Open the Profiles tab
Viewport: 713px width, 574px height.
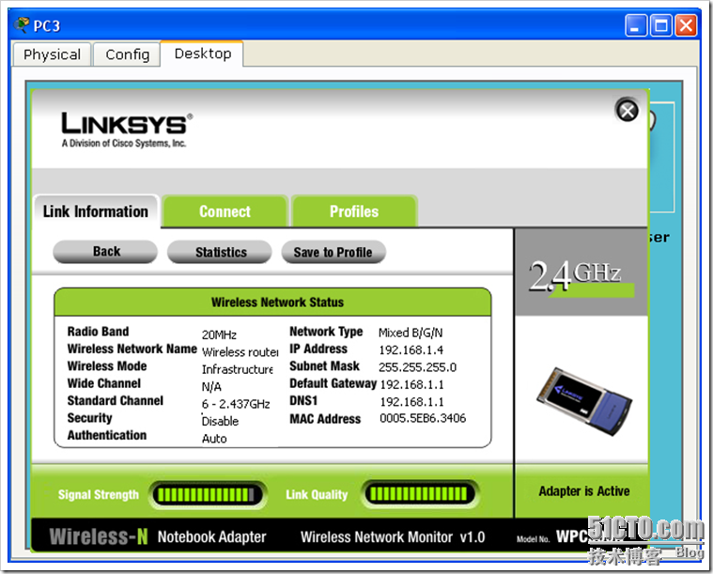[354, 211]
